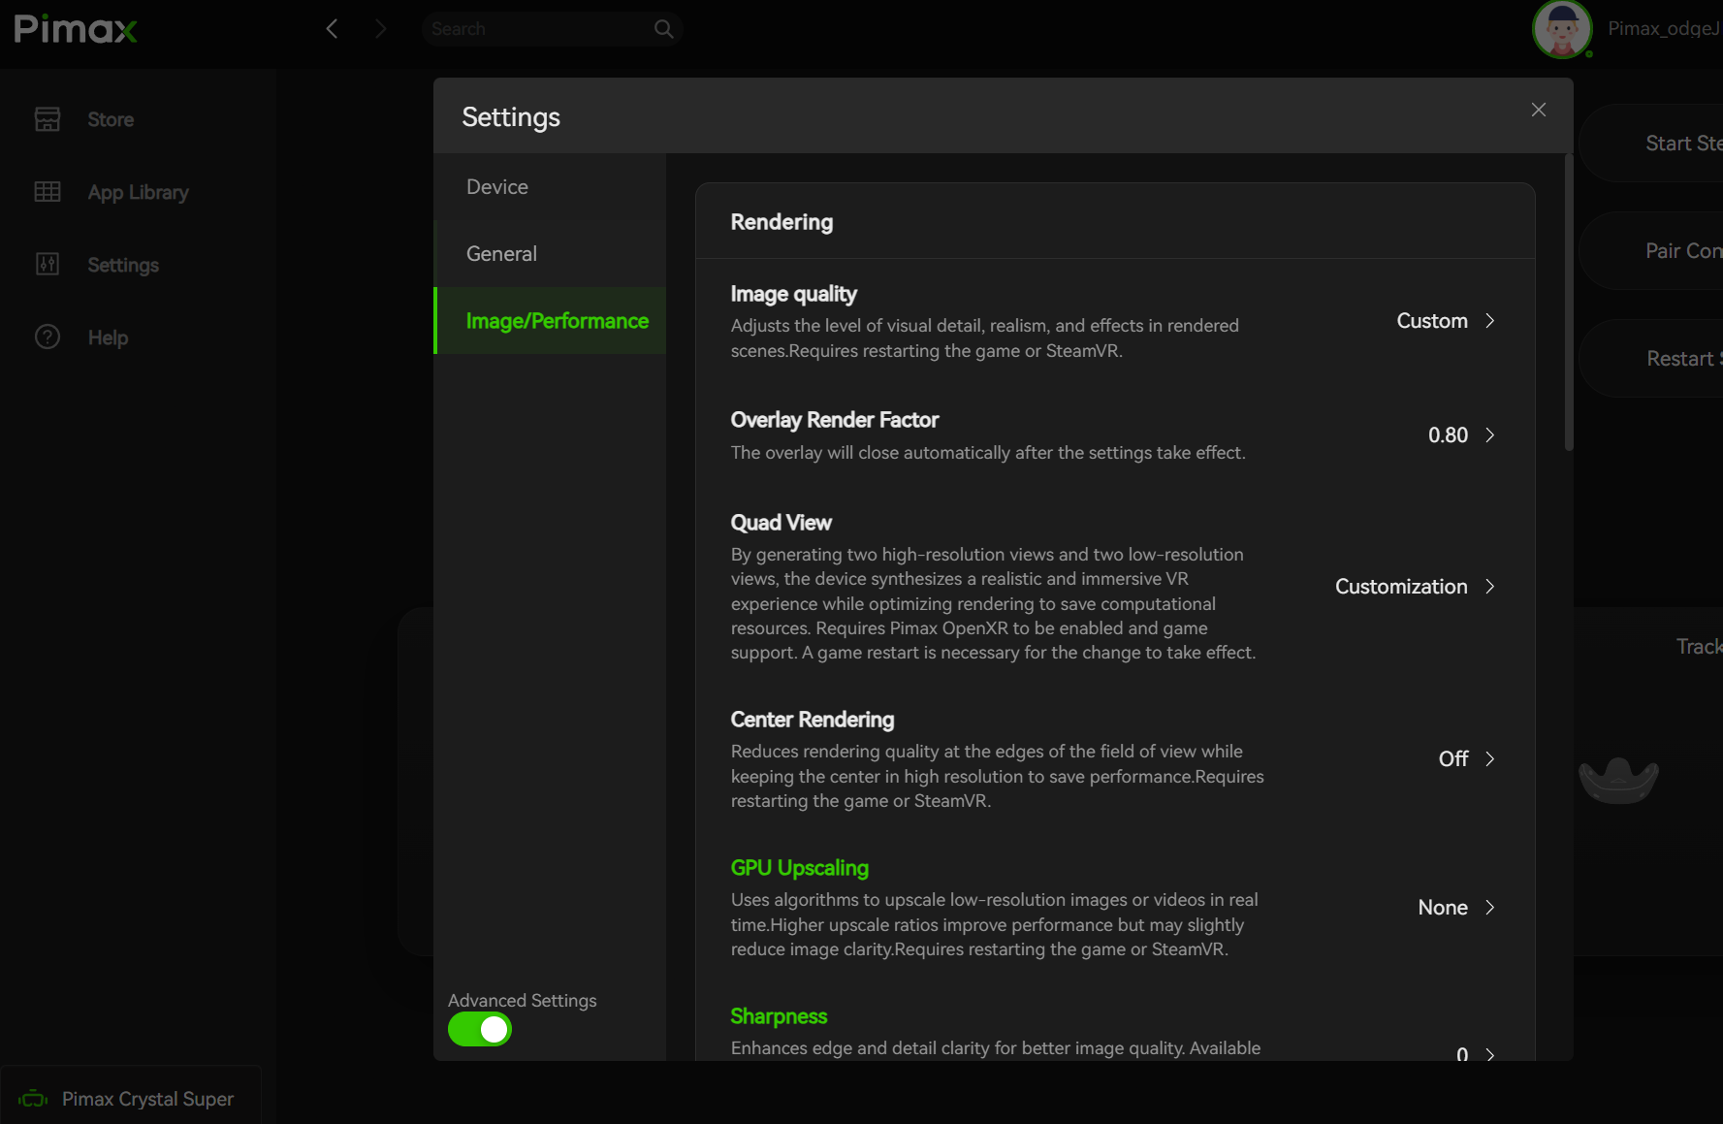
Task: Expand the Image quality Custom chevron
Action: [1490, 321]
